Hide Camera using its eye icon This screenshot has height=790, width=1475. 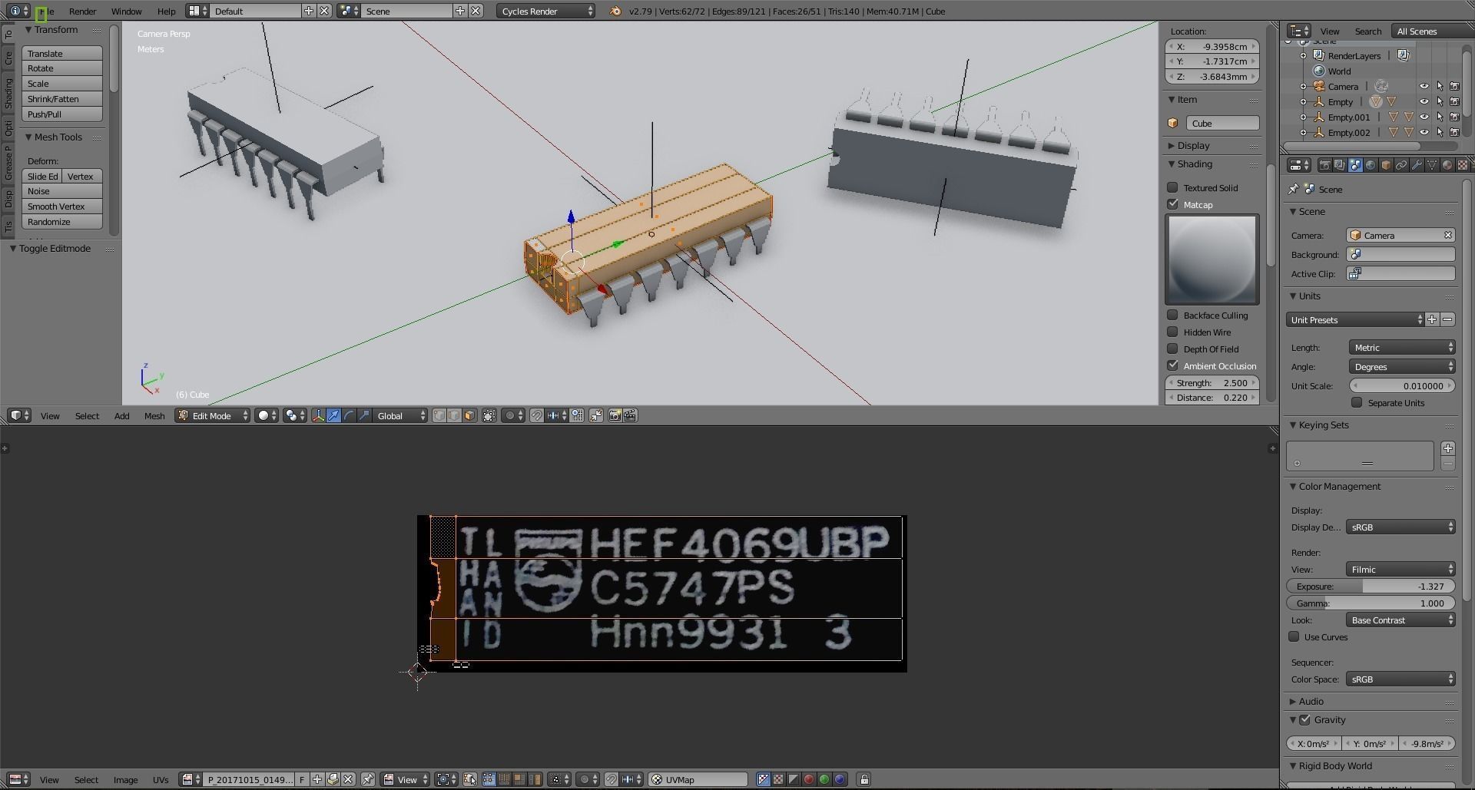[1424, 87]
